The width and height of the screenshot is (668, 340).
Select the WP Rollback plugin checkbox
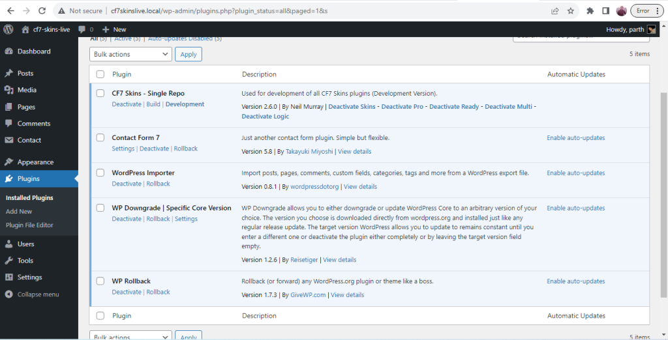pyautogui.click(x=100, y=281)
